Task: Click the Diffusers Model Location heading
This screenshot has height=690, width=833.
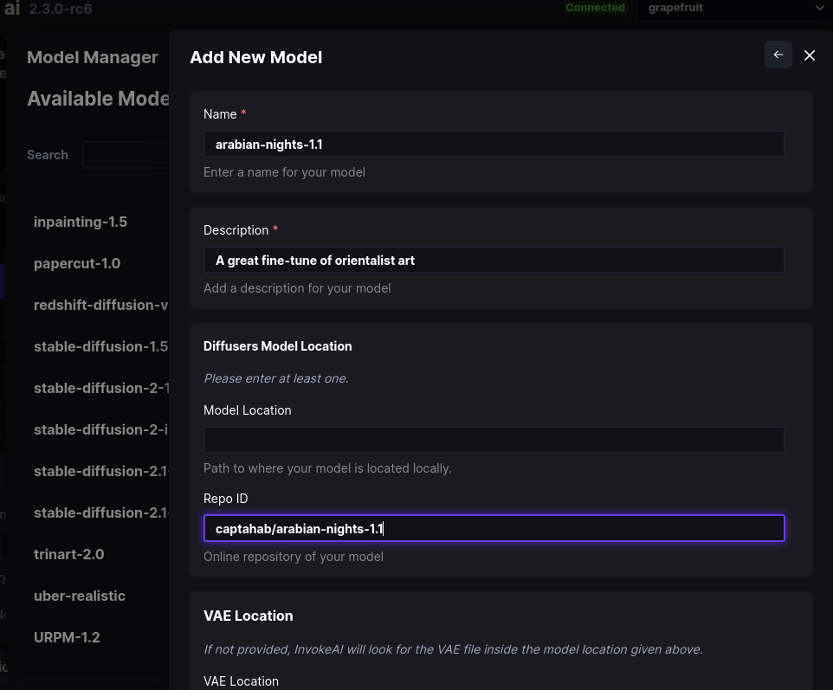Action: 278,345
